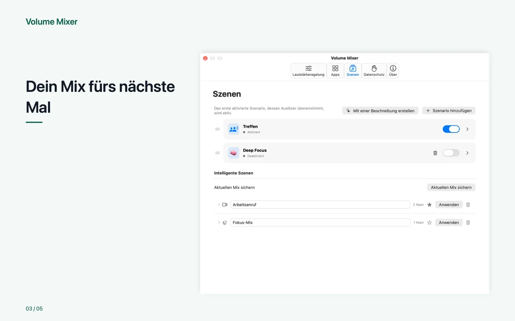Click the '1 Apps' count label
The height and width of the screenshot is (321, 515).
click(x=418, y=222)
